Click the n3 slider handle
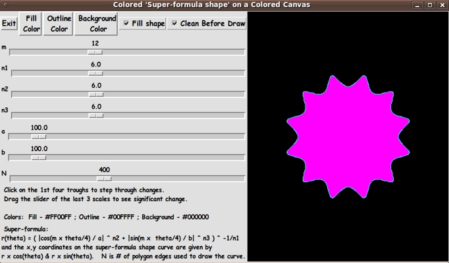Image resolution: width=449 pixels, height=263 pixels. point(96,116)
